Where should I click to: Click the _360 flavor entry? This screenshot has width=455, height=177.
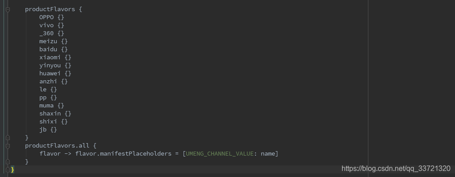pos(52,33)
